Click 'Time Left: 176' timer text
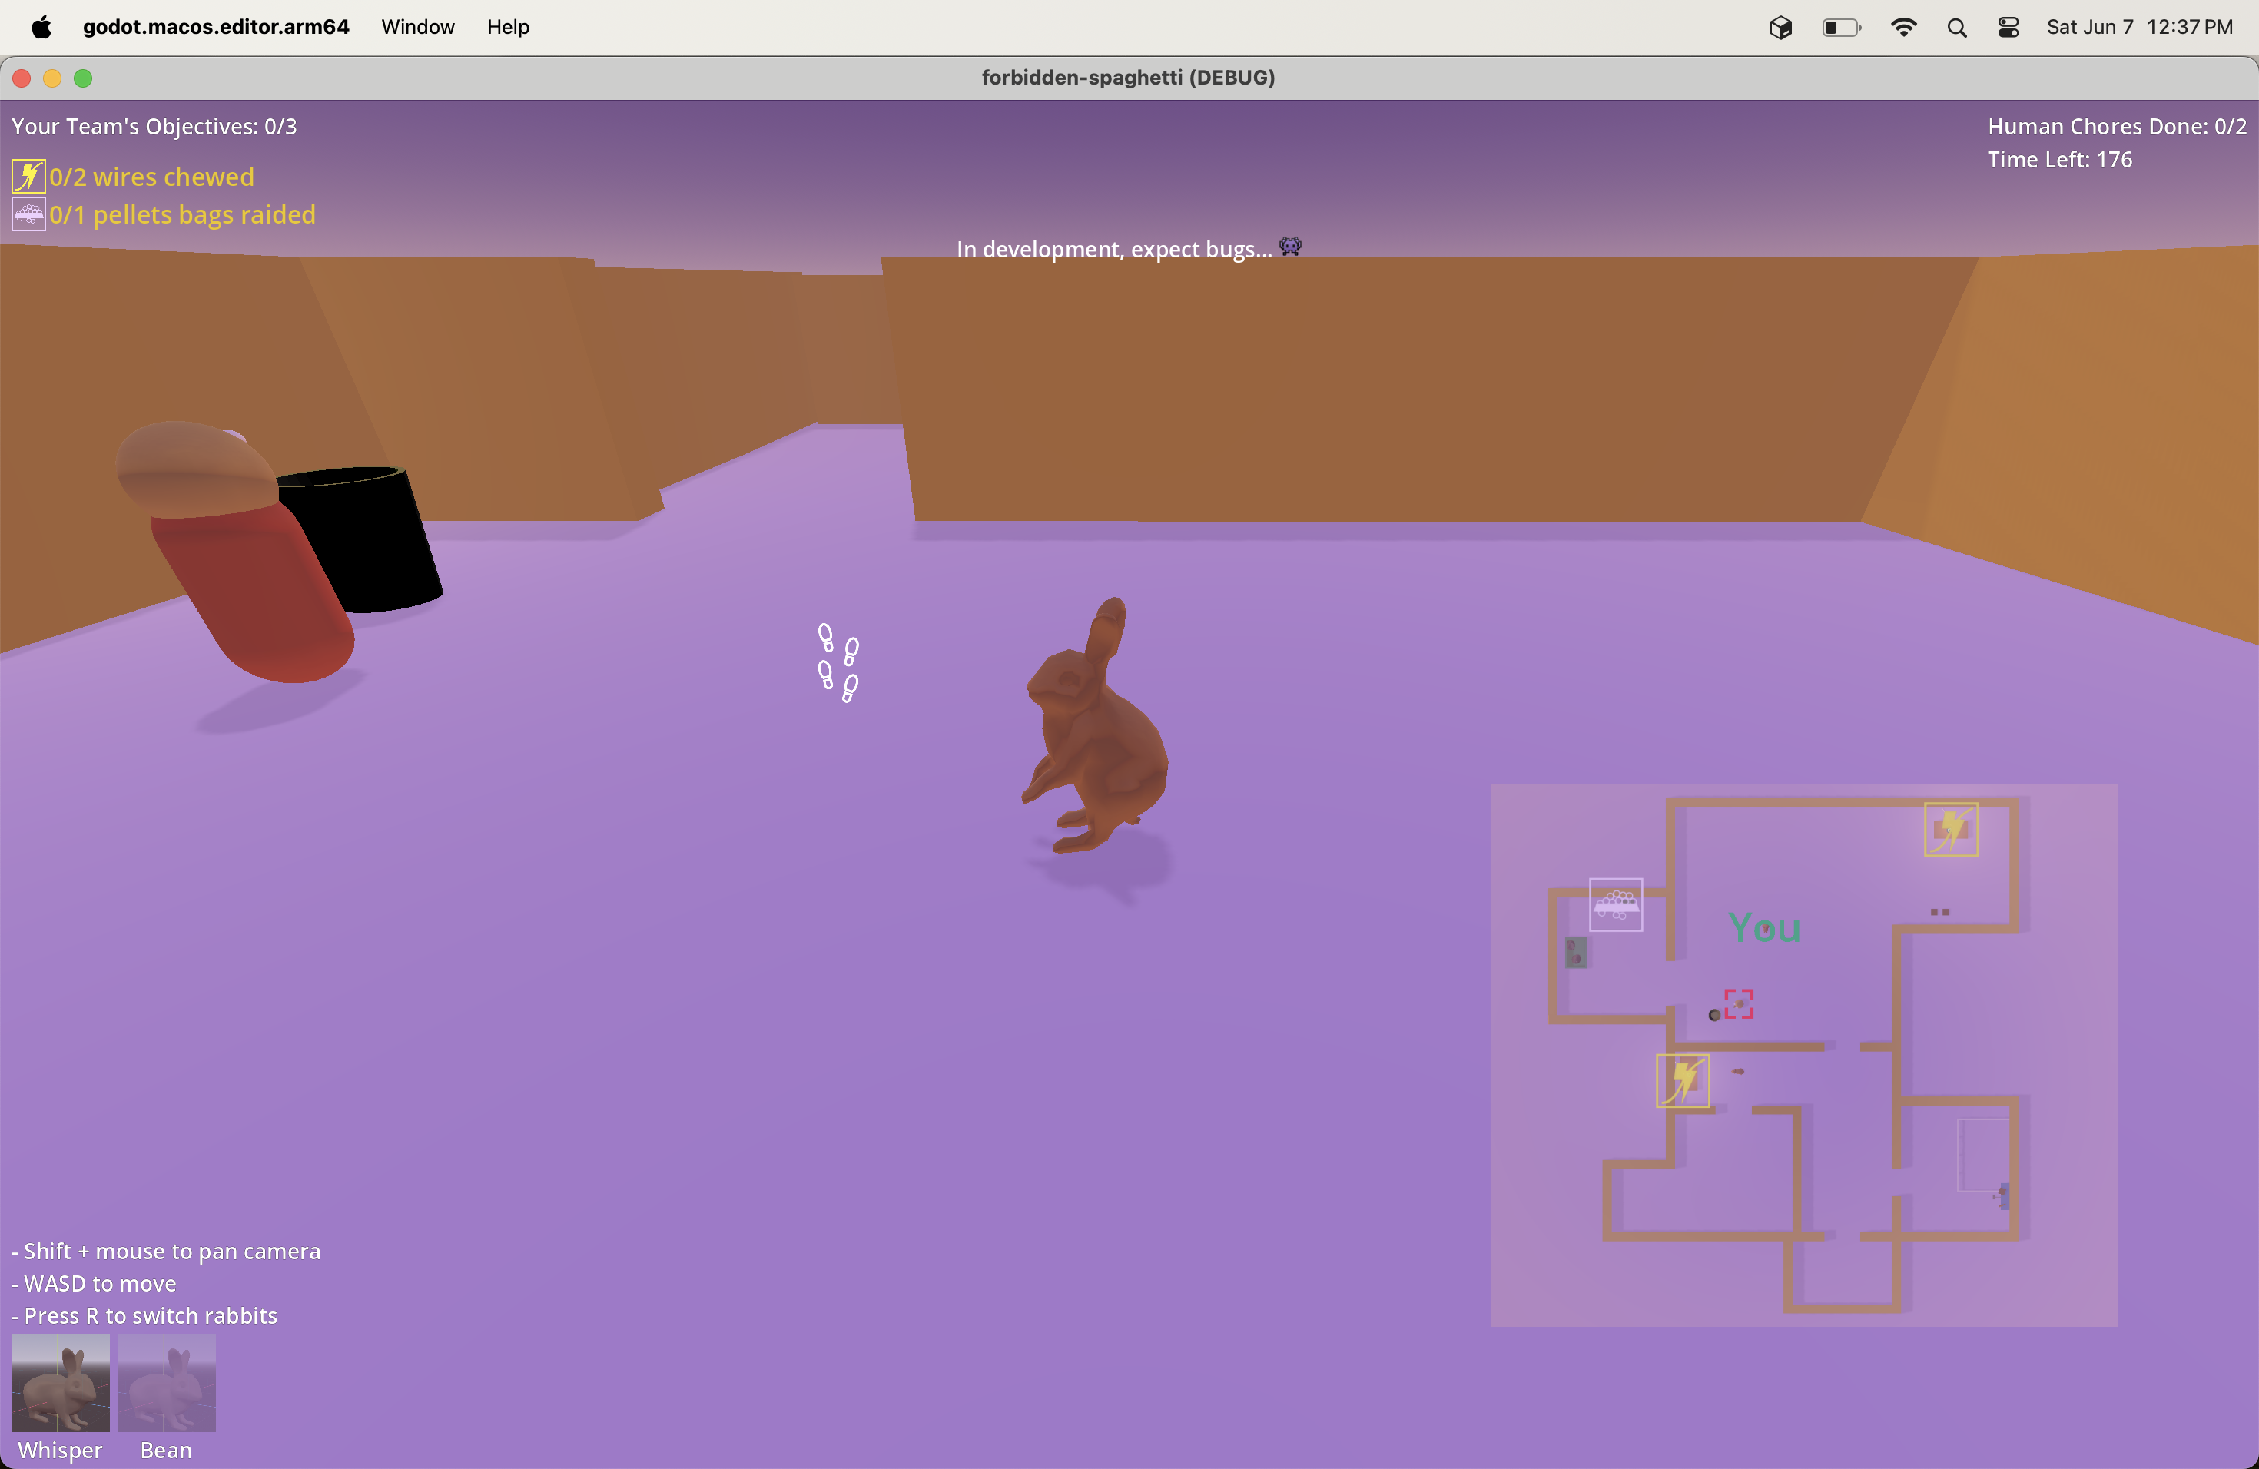 pos(2060,160)
